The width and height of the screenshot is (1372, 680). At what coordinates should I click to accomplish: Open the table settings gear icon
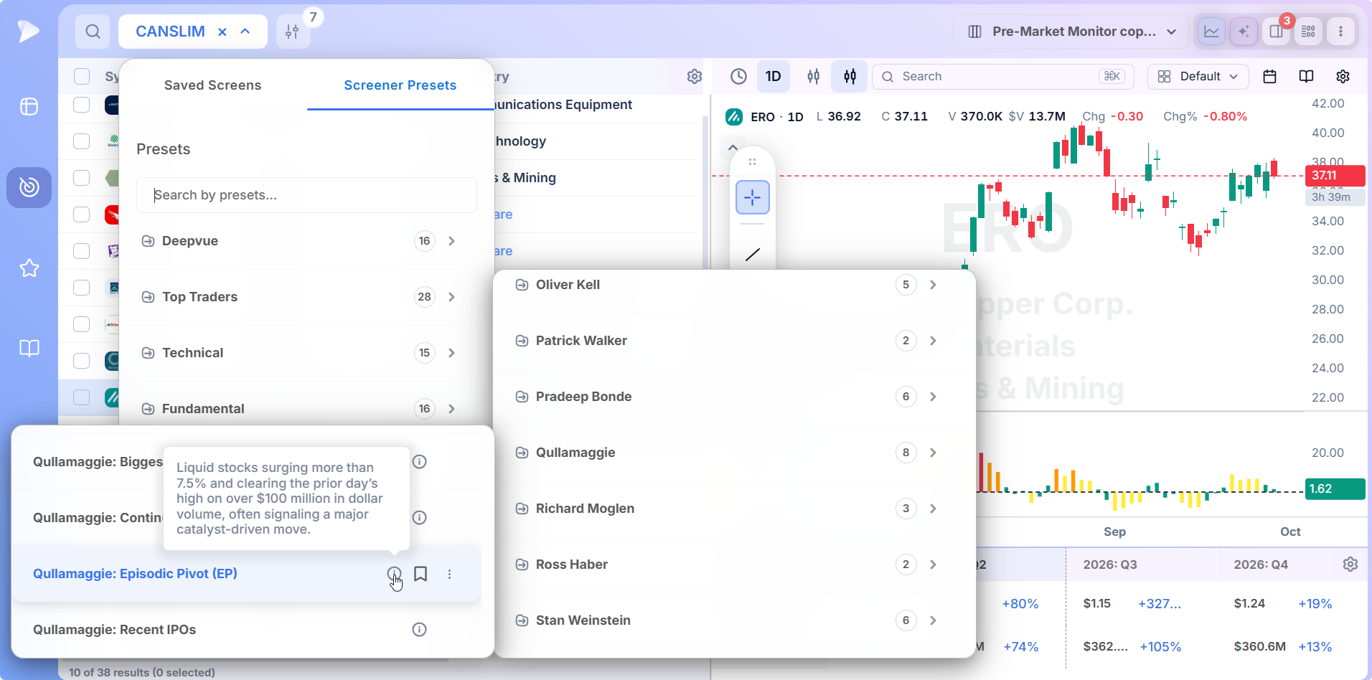[x=694, y=77]
